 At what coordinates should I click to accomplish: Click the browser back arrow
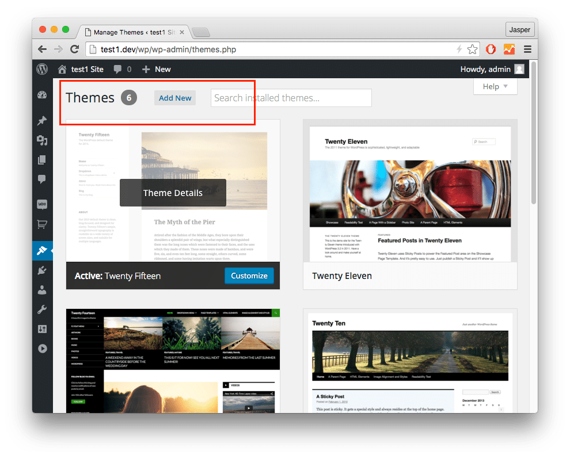(x=43, y=49)
